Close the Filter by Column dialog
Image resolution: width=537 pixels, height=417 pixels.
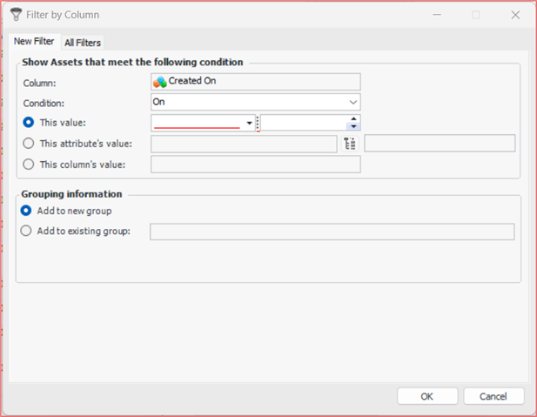[x=515, y=15]
